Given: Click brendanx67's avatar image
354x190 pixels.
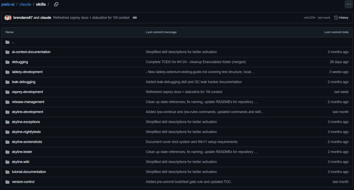Looking at the screenshot, I should pos(7,18).
